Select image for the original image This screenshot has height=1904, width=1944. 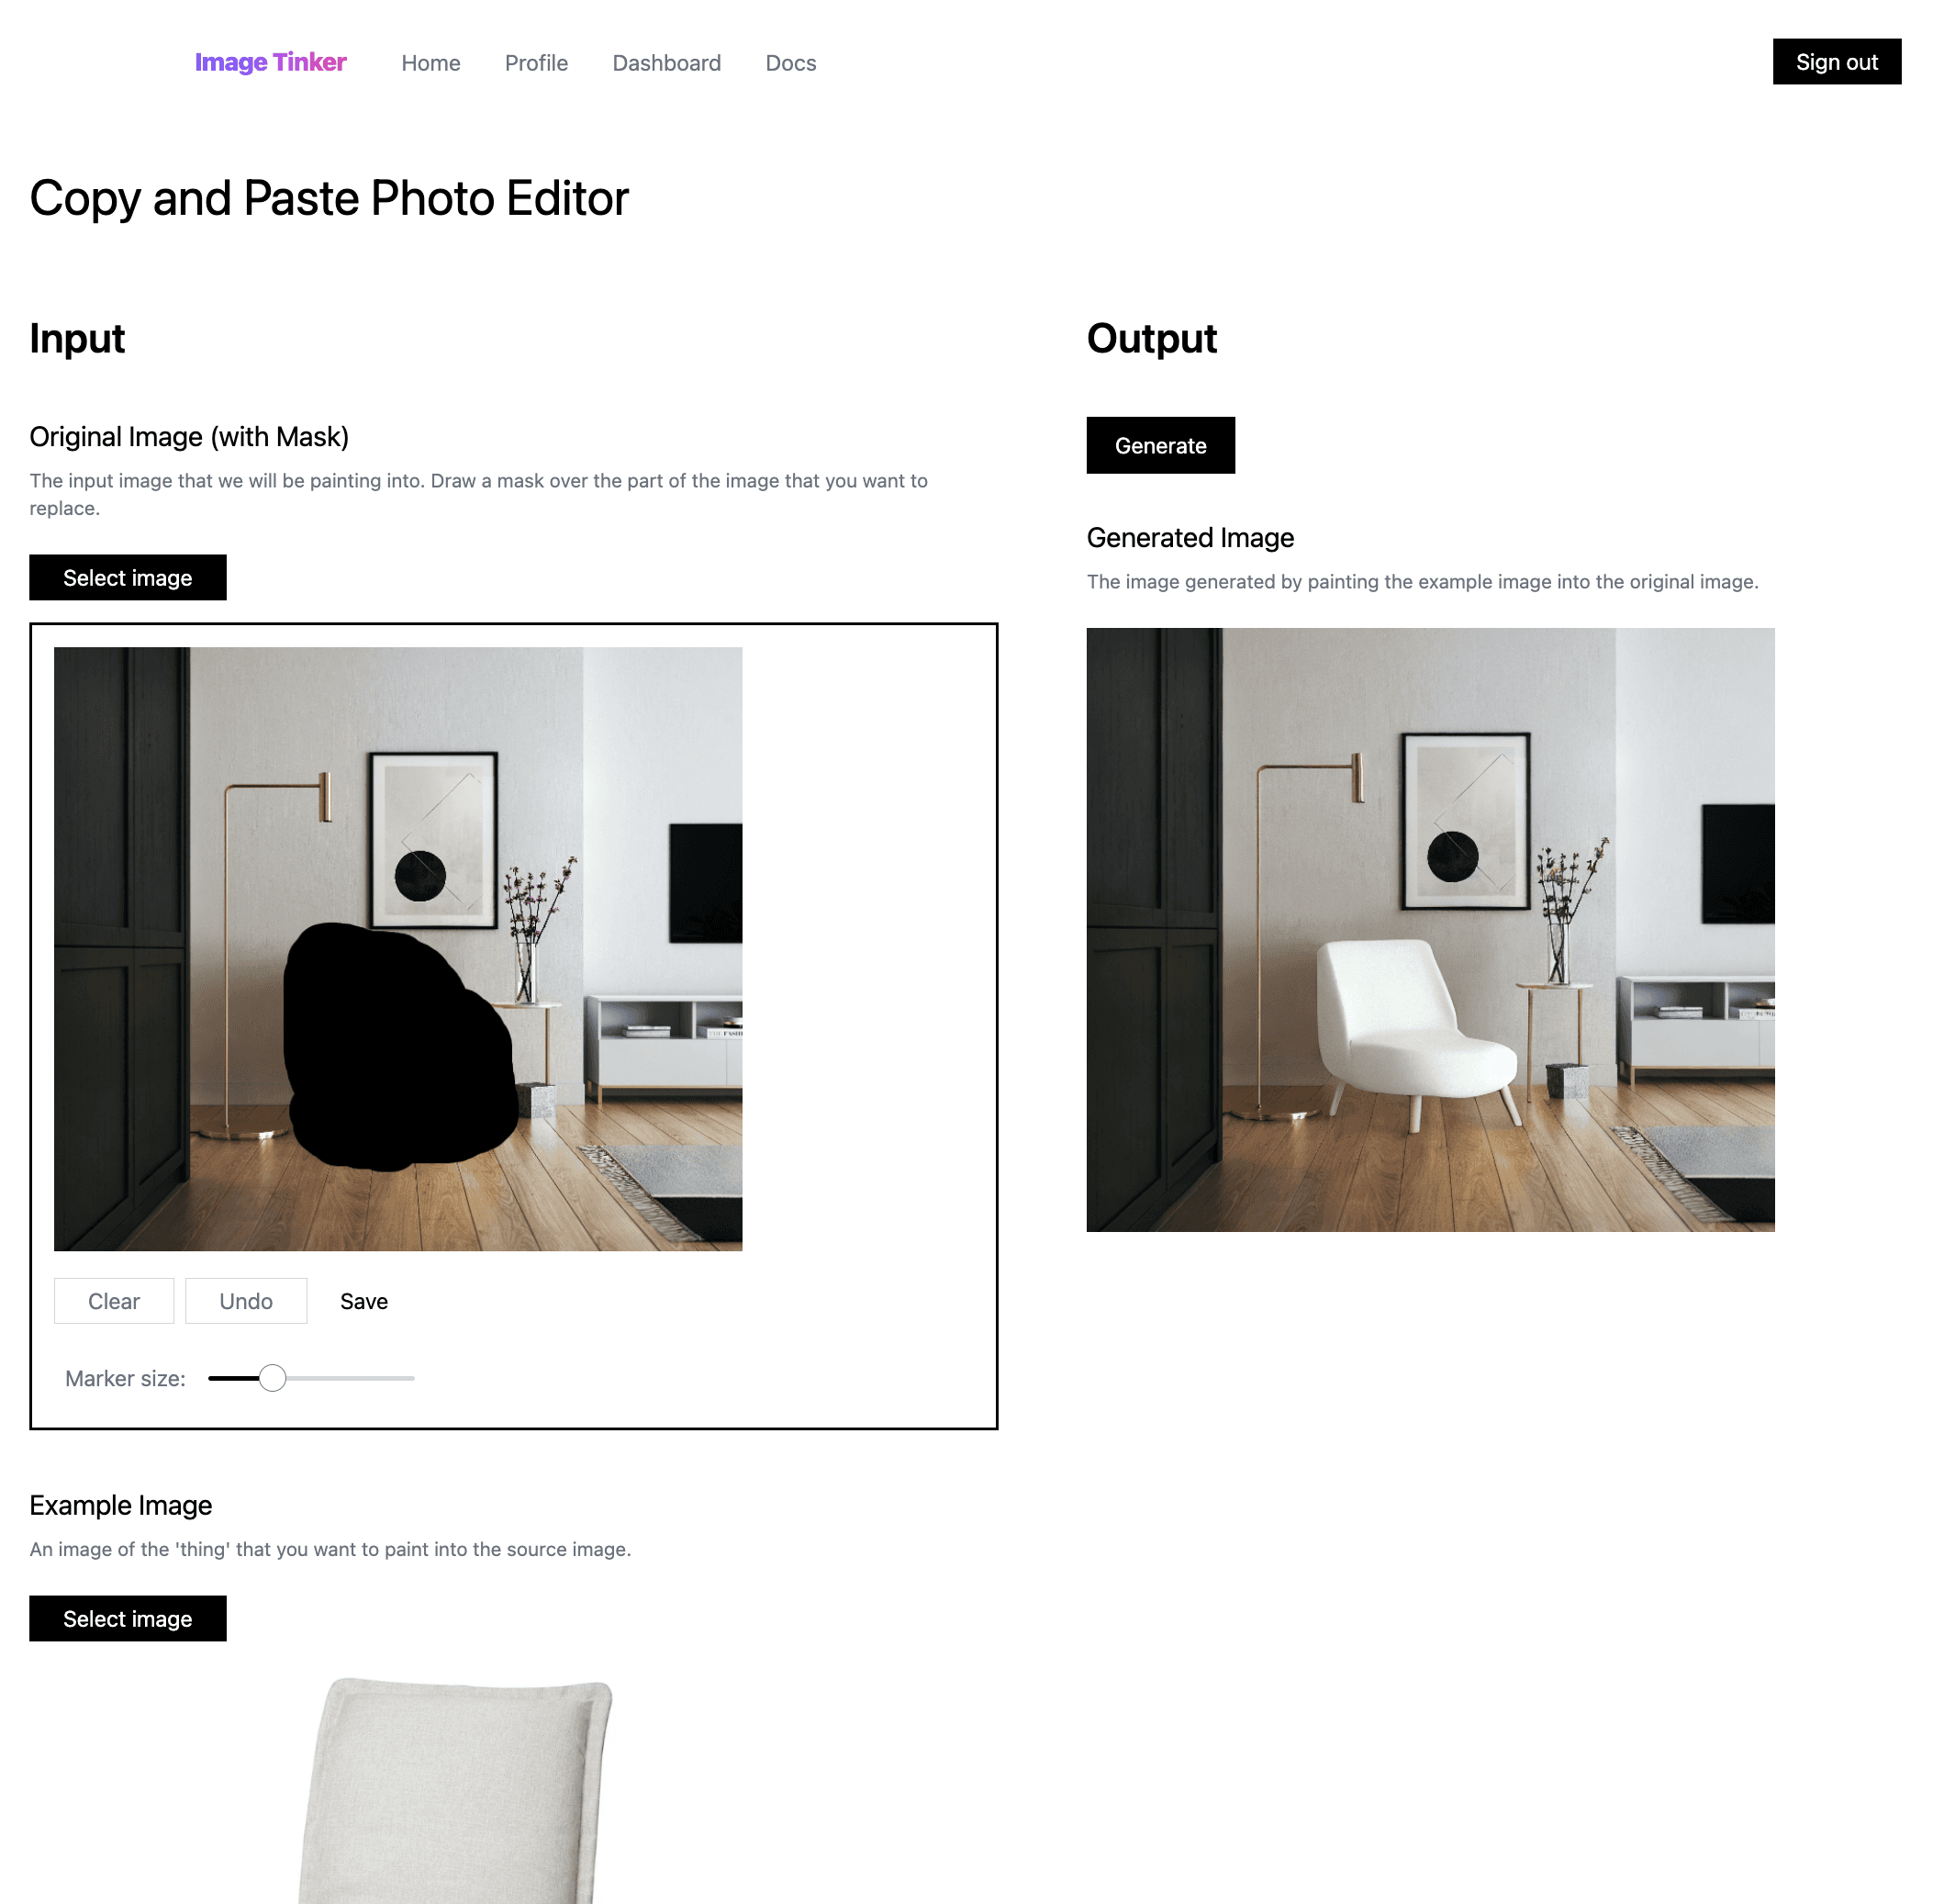(x=128, y=578)
